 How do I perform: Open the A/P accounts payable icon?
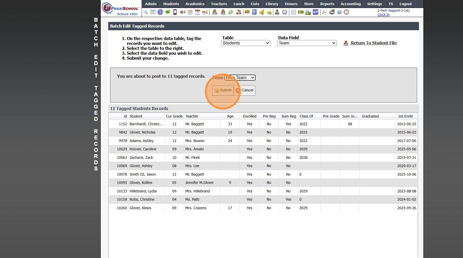[315, 12]
